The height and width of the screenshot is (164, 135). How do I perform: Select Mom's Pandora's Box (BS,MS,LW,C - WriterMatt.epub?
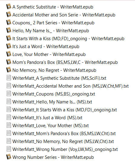[x=65, y=62]
